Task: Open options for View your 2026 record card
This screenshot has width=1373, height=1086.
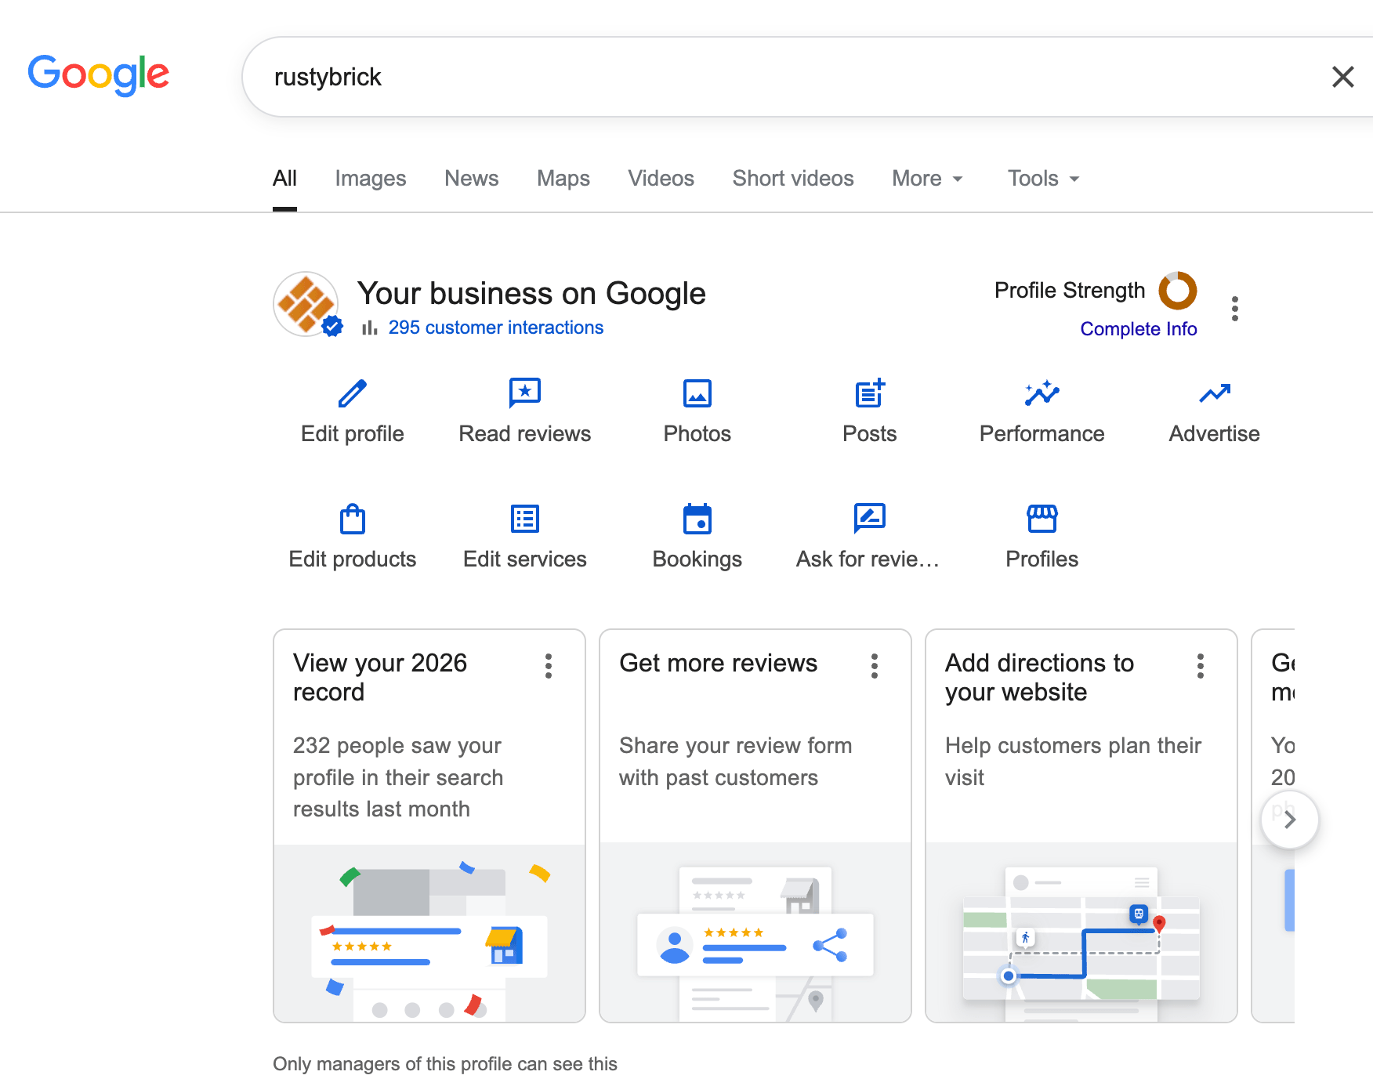Action: tap(549, 666)
